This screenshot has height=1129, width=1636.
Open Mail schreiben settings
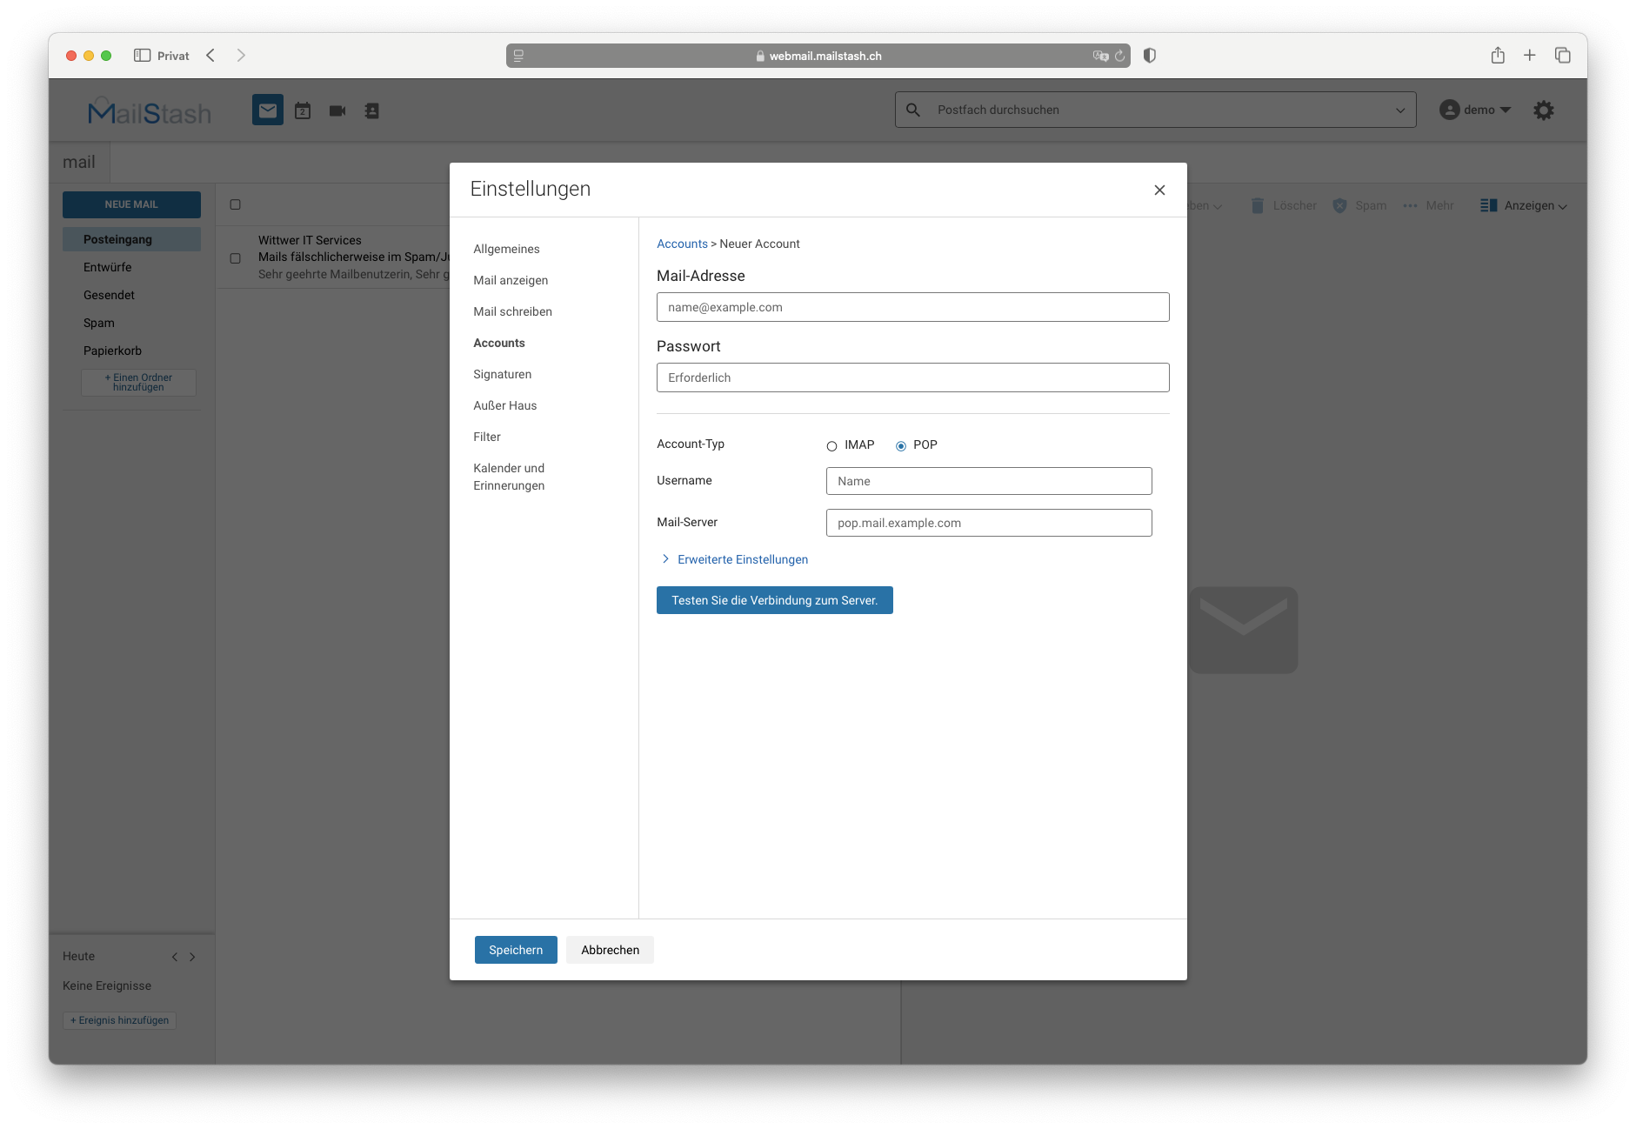tap(512, 311)
